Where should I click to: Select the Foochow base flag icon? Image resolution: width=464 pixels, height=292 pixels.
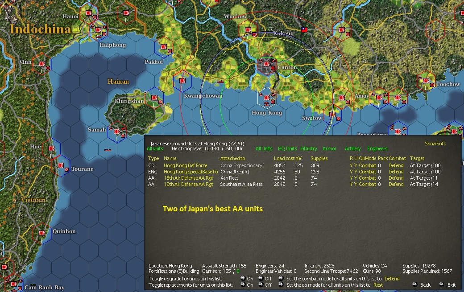[426, 81]
